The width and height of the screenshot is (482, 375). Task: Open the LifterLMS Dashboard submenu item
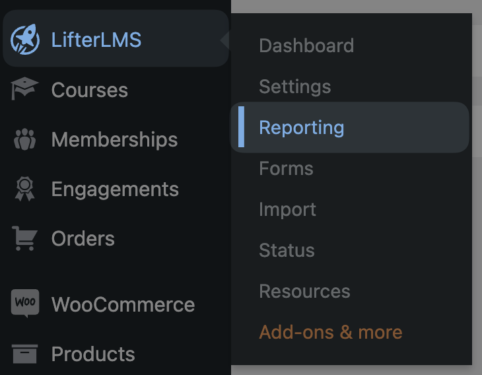point(306,46)
